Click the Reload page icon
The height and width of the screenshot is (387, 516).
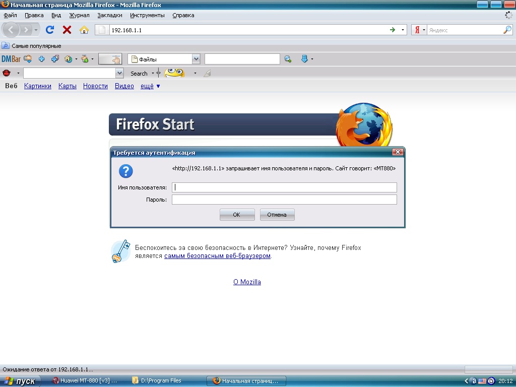pos(50,30)
